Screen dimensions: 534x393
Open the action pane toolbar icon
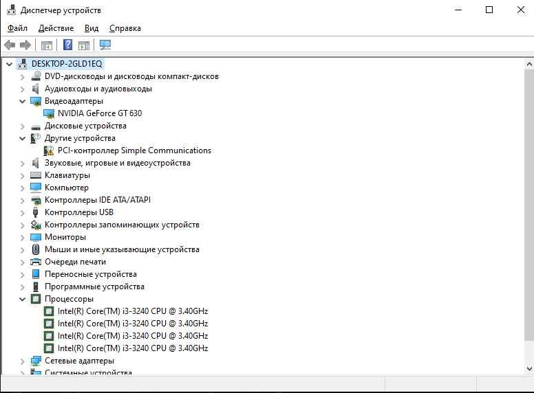tap(84, 45)
